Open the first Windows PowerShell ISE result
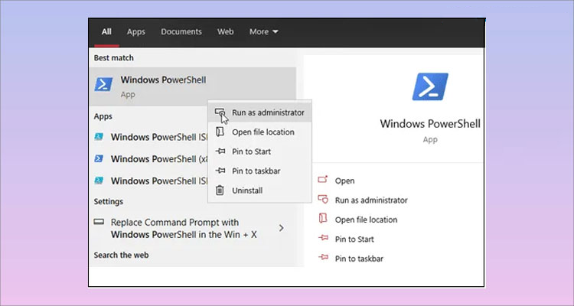The image size is (574, 306). click(x=149, y=137)
